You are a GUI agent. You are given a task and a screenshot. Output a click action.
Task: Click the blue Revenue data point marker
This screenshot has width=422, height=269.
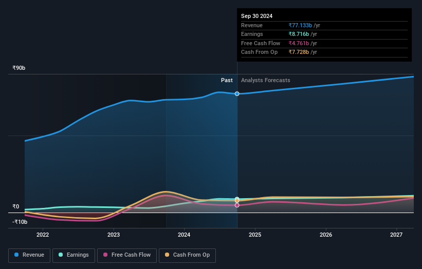[x=237, y=94]
